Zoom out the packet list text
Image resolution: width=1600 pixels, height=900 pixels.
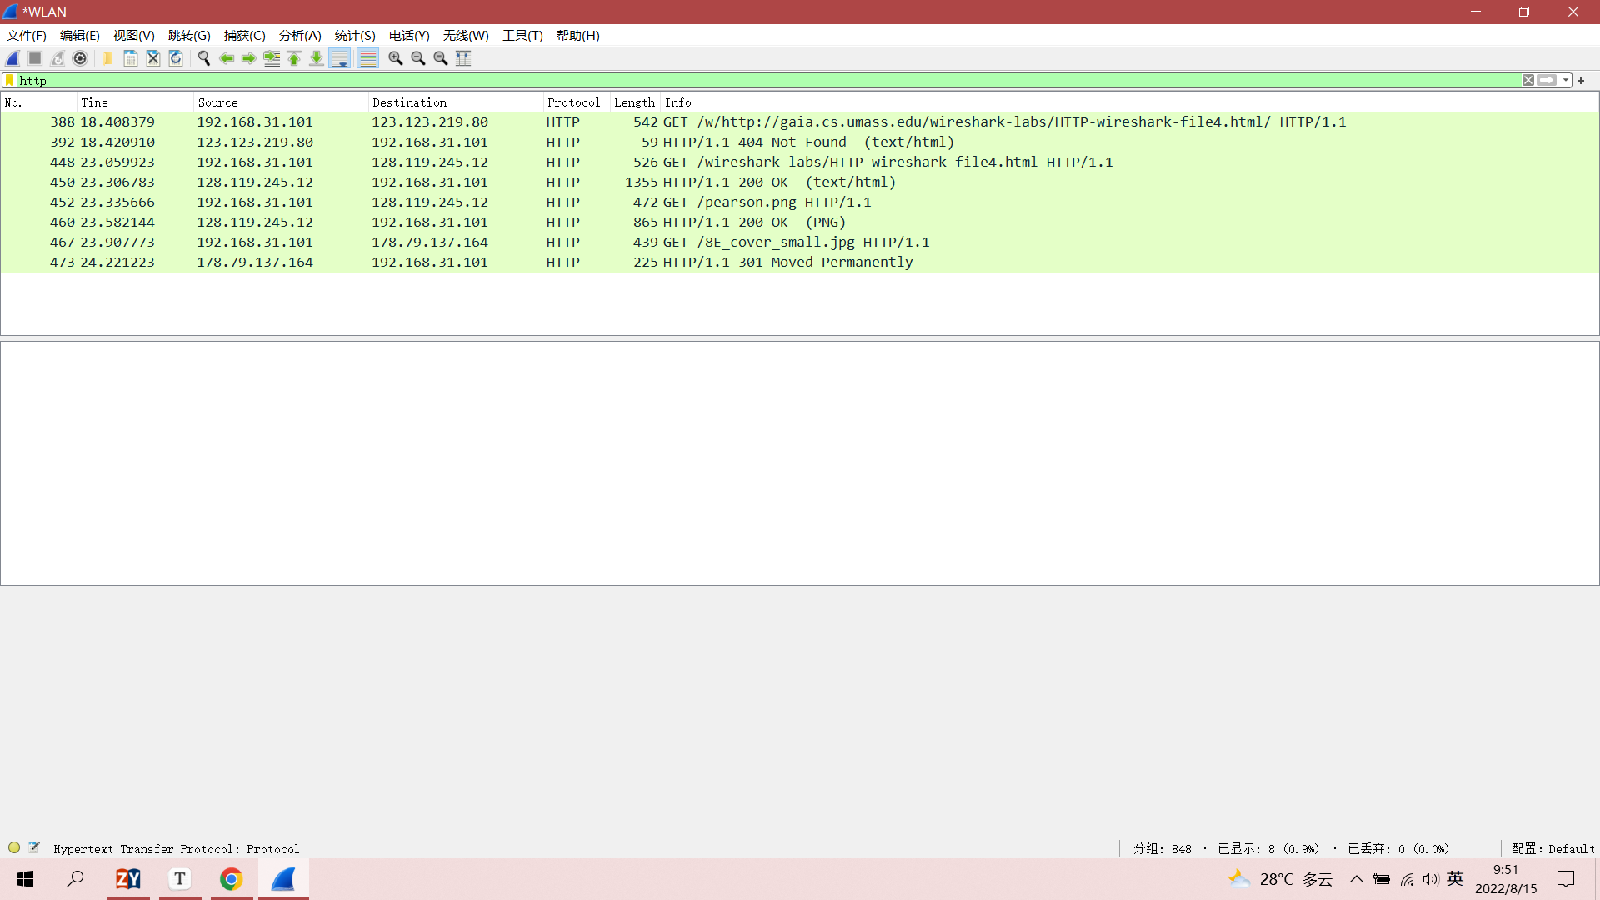(418, 58)
